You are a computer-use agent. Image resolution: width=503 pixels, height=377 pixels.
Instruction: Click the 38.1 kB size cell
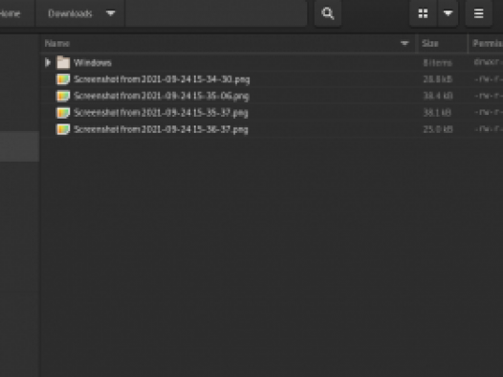point(437,113)
